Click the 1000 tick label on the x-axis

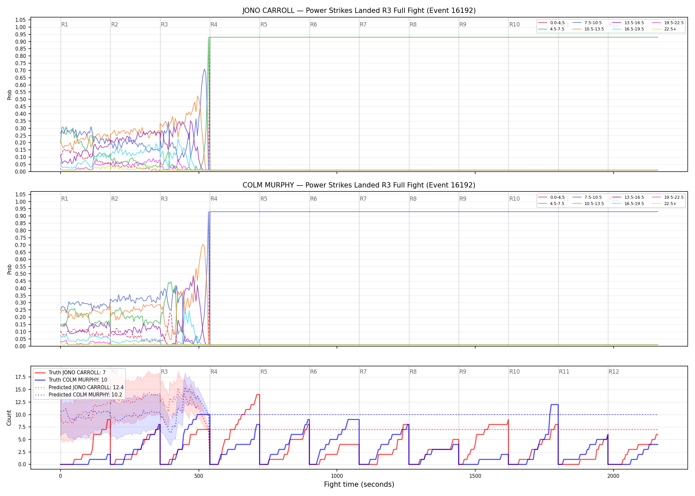point(337,476)
